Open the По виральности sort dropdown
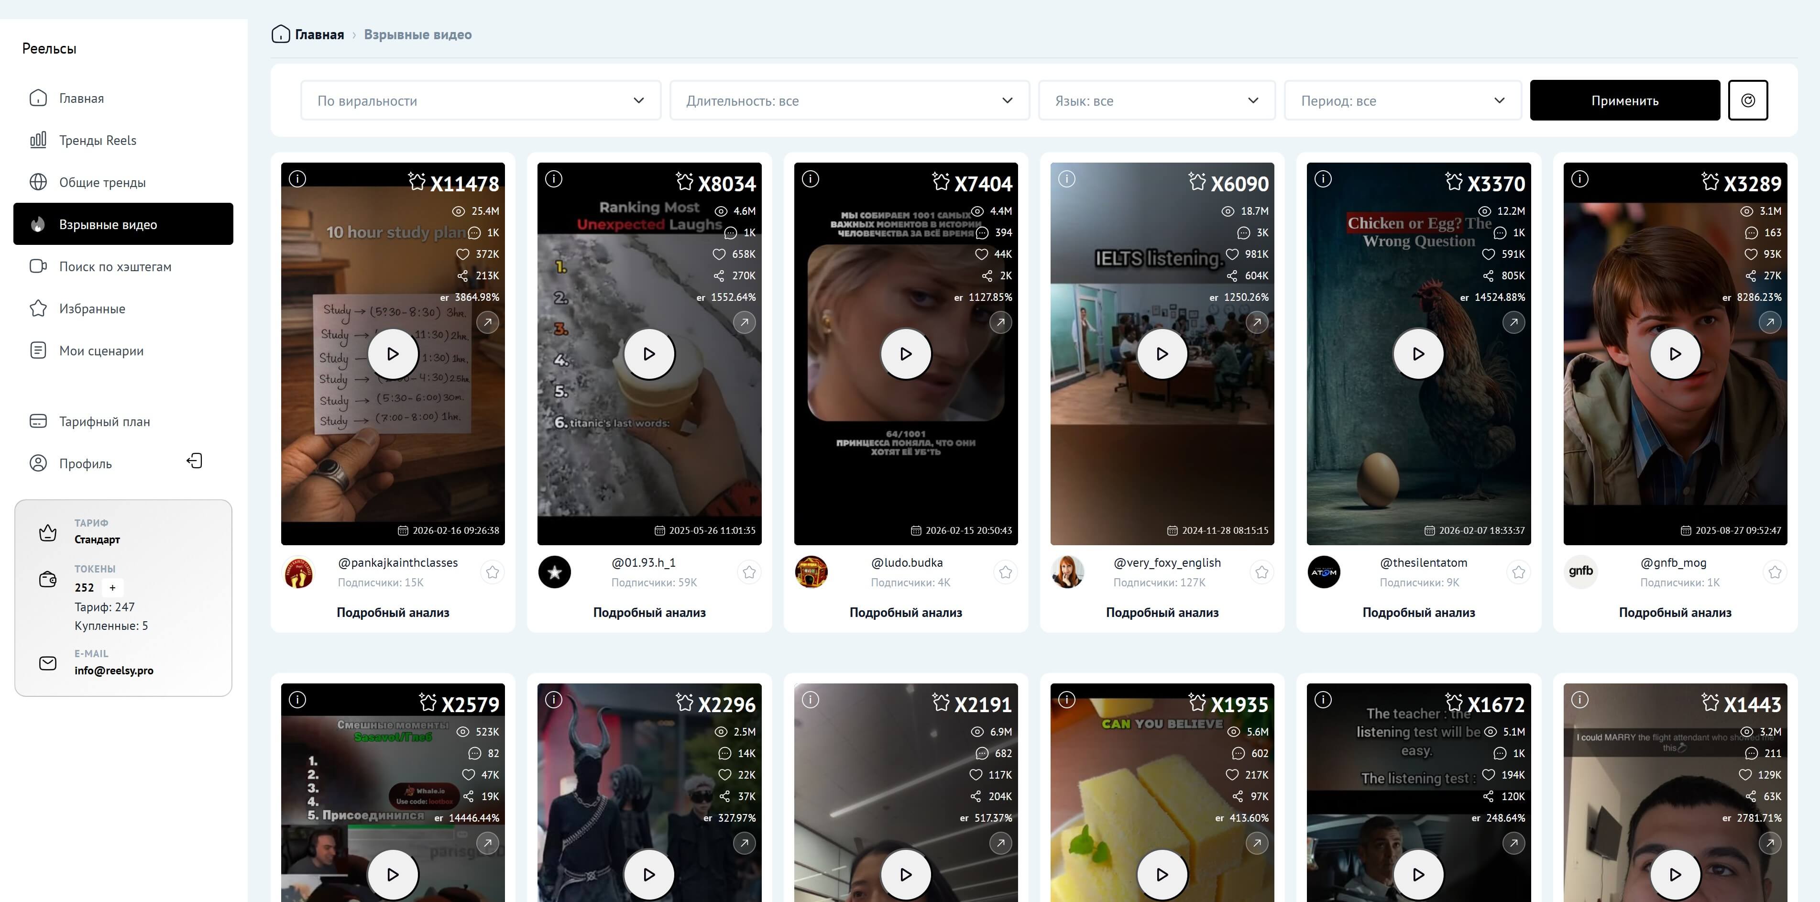This screenshot has width=1820, height=902. tap(481, 100)
